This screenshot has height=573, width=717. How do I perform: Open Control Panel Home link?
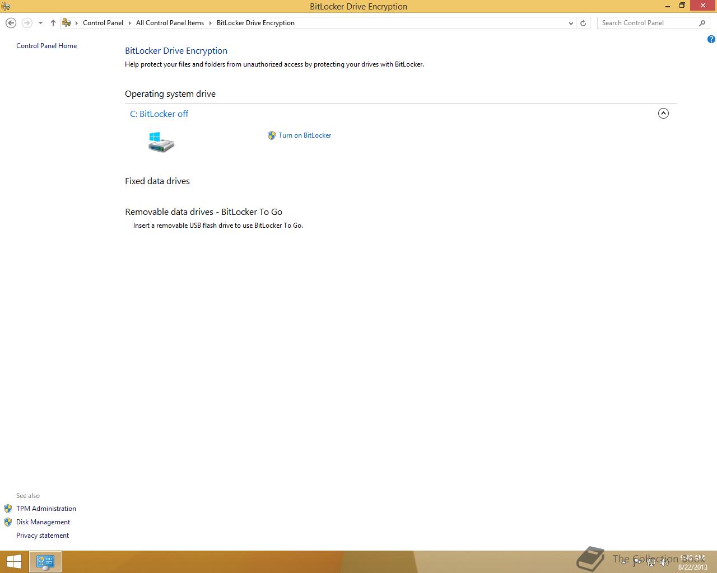(46, 46)
